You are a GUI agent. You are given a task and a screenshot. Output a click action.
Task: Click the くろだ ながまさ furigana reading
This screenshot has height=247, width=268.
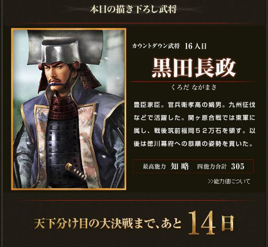[194, 88]
